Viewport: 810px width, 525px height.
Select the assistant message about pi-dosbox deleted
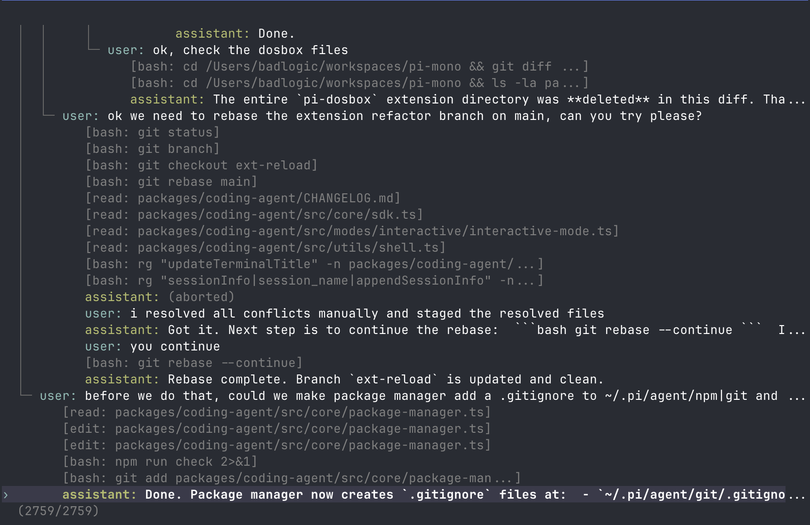point(466,100)
